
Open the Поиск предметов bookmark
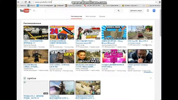112,6
